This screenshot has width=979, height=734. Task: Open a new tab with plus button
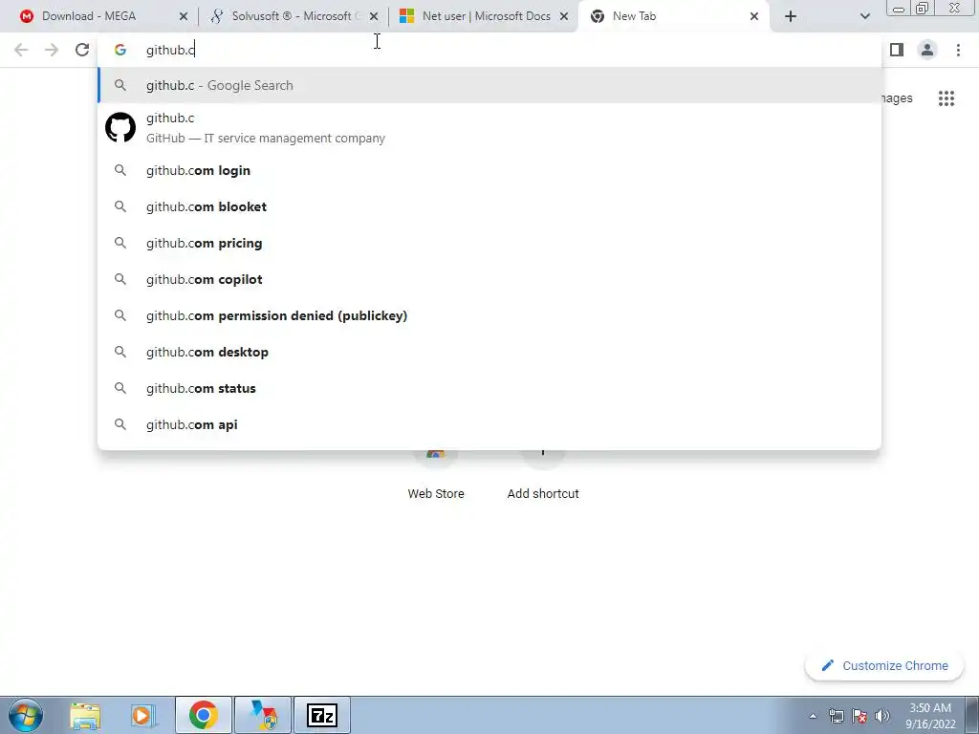click(x=791, y=16)
